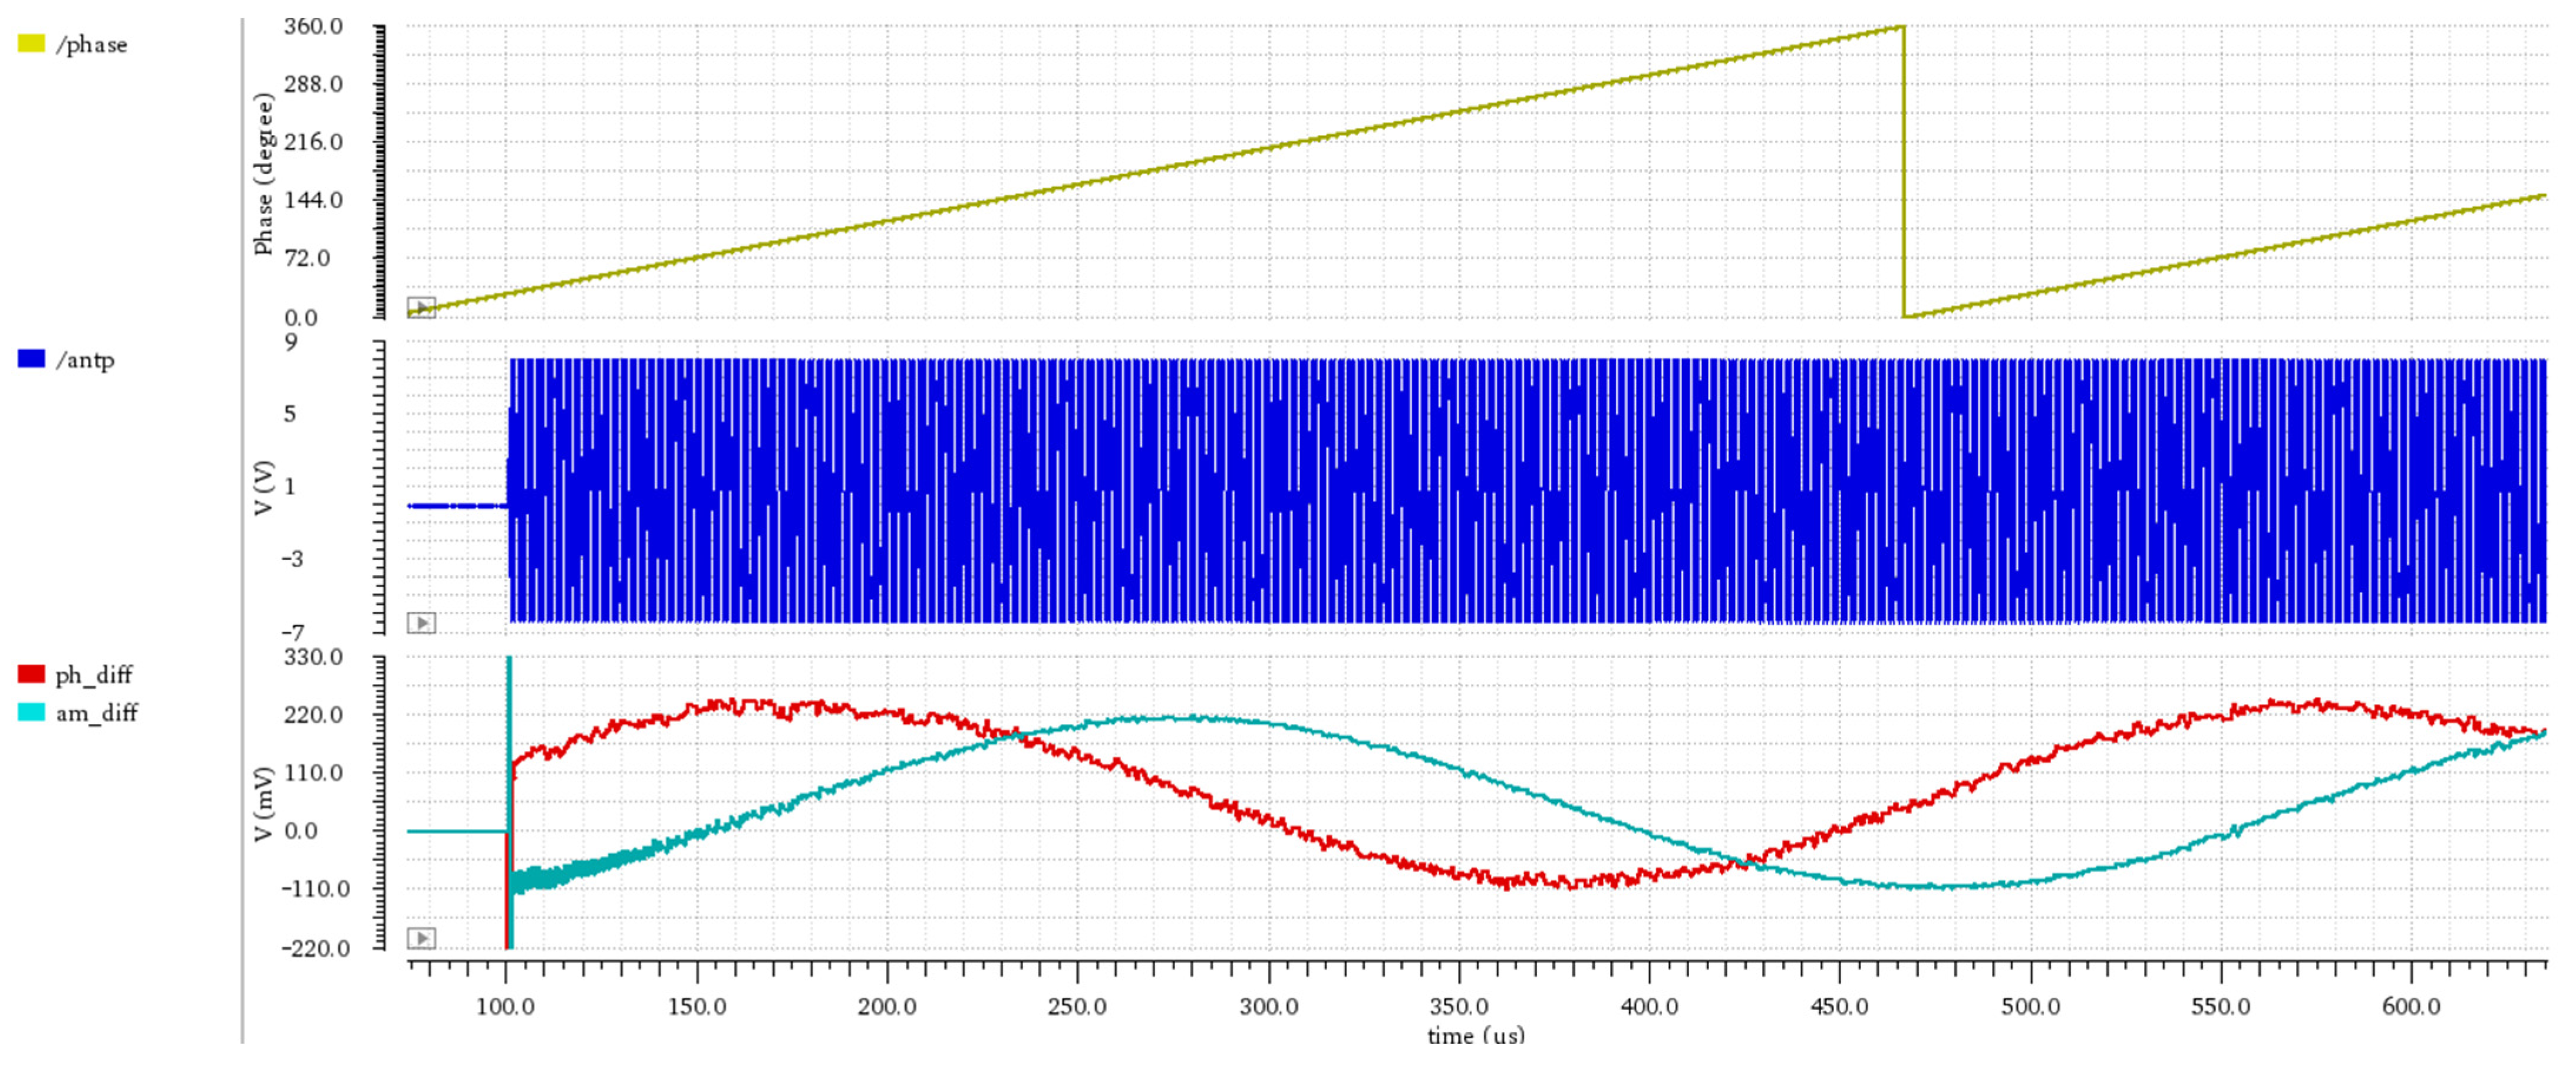The width and height of the screenshot is (2576, 1067).
Task: Toggle visibility of the ph_diff trace
Action: (32, 674)
